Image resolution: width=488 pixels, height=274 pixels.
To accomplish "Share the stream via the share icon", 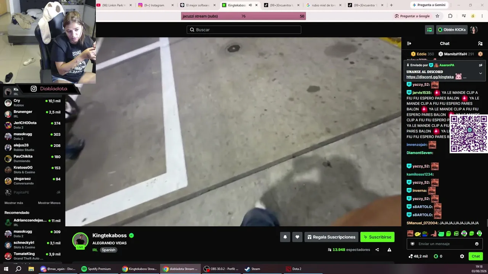I will pos(377,250).
